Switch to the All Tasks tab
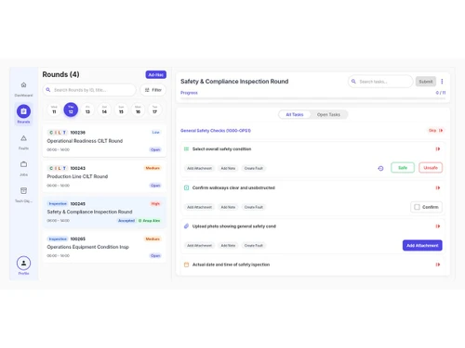 (295, 114)
